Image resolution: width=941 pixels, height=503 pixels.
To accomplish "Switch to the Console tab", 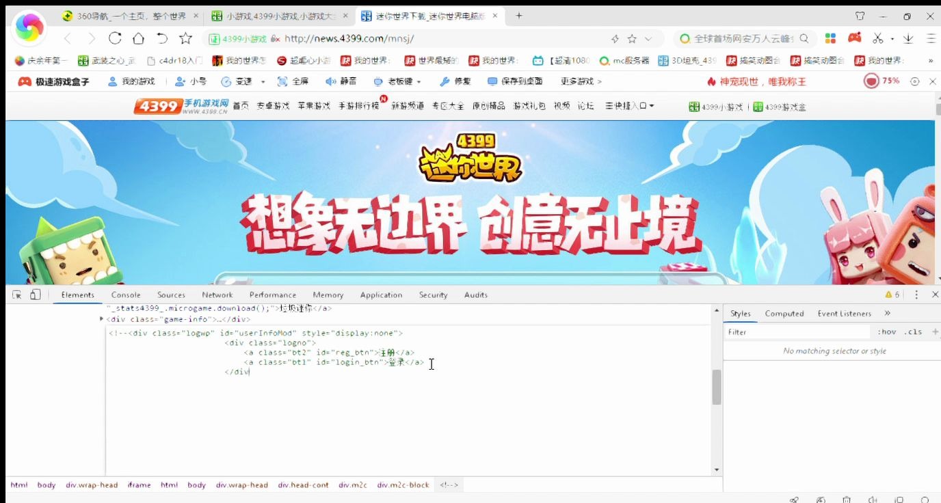I will pos(126,295).
